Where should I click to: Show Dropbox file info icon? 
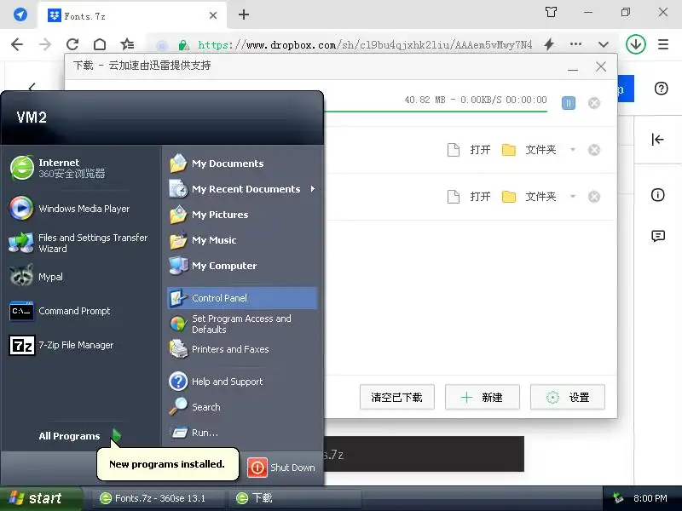pyautogui.click(x=657, y=195)
